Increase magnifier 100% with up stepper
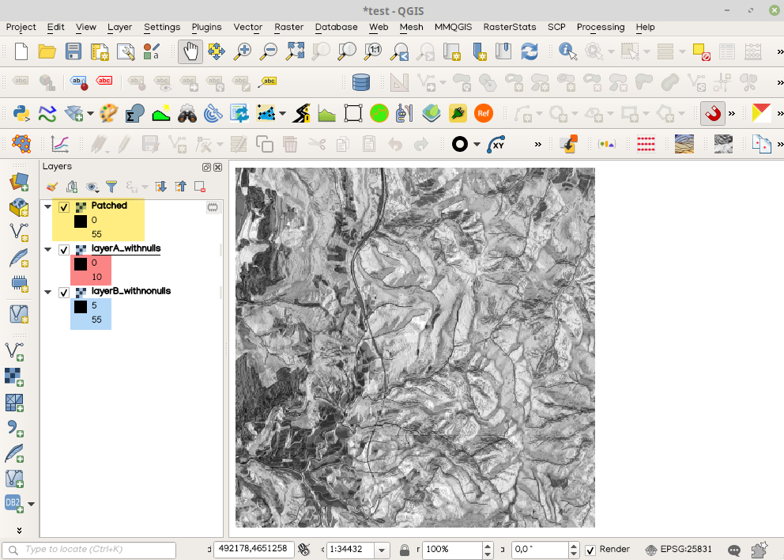The image size is (784, 560). (x=488, y=546)
